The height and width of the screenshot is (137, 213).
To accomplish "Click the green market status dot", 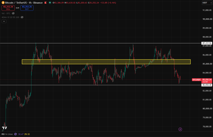I will (50, 2).
